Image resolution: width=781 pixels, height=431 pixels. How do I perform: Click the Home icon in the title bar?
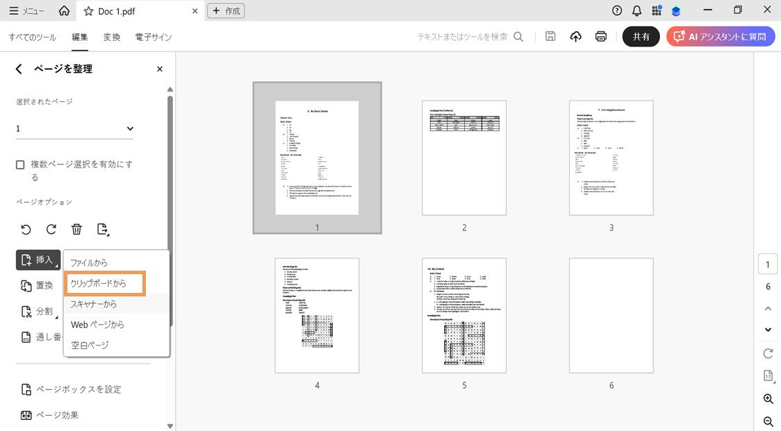pyautogui.click(x=65, y=10)
